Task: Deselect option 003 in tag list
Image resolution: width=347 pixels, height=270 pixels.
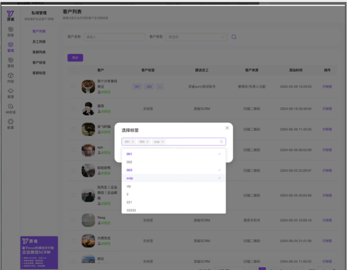Action: click(173, 170)
